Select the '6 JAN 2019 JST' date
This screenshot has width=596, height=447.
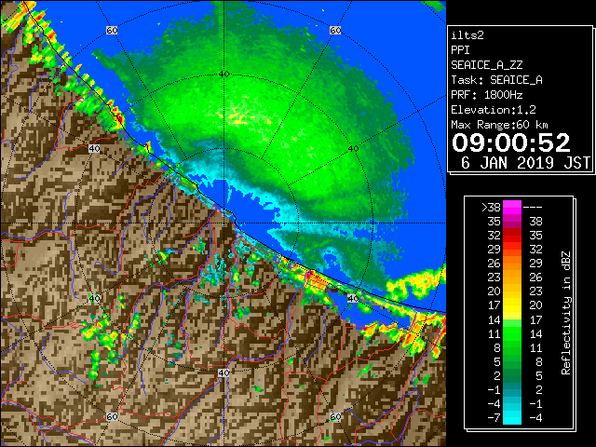click(x=525, y=163)
